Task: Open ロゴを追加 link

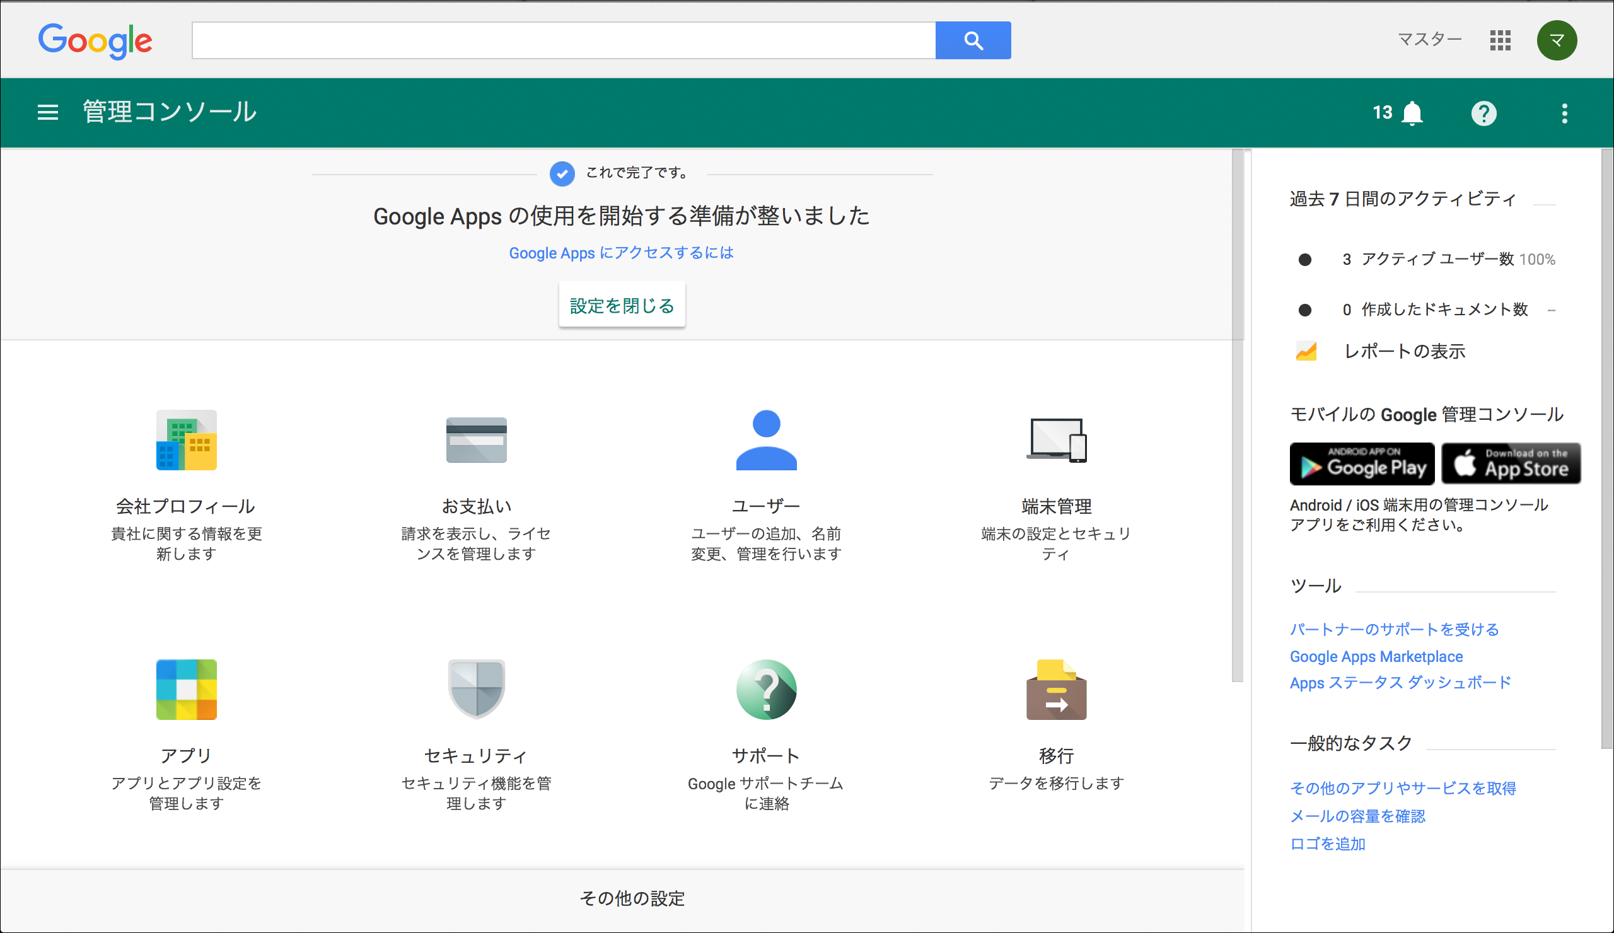Action: point(1327,843)
